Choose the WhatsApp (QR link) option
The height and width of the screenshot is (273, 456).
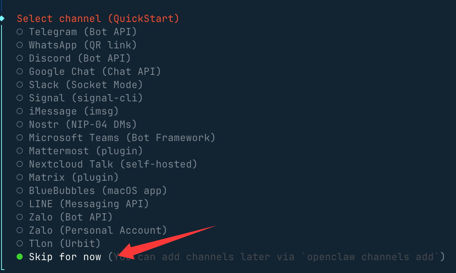point(20,45)
